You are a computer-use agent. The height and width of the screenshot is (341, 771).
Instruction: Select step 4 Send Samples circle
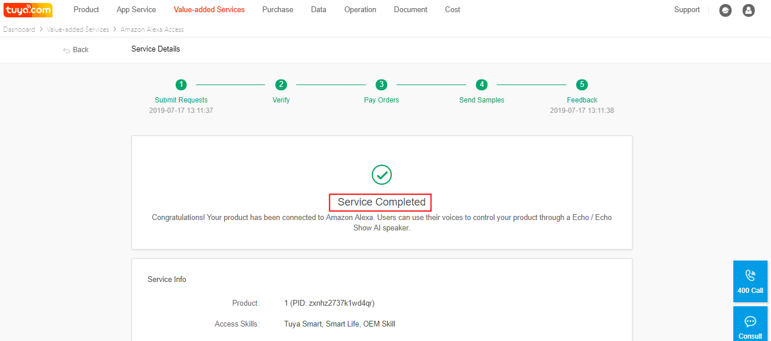tap(482, 85)
